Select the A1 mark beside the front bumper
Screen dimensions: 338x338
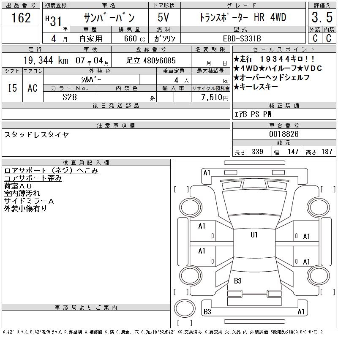pyautogui.click(x=207, y=172)
